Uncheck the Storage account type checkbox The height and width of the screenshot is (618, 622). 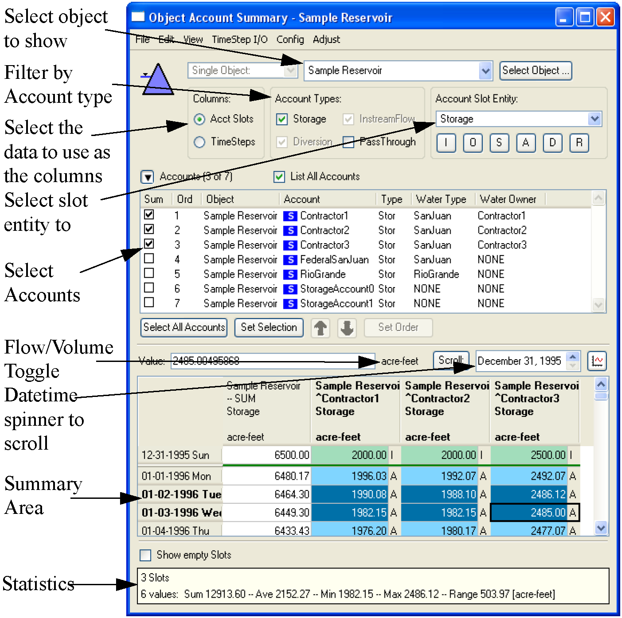[282, 119]
